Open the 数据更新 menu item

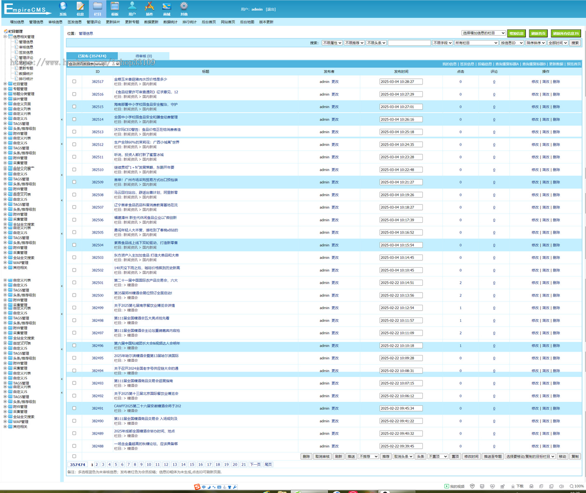coord(151,22)
